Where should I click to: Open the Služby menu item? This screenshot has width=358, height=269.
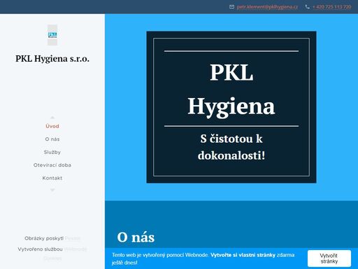tap(52, 152)
